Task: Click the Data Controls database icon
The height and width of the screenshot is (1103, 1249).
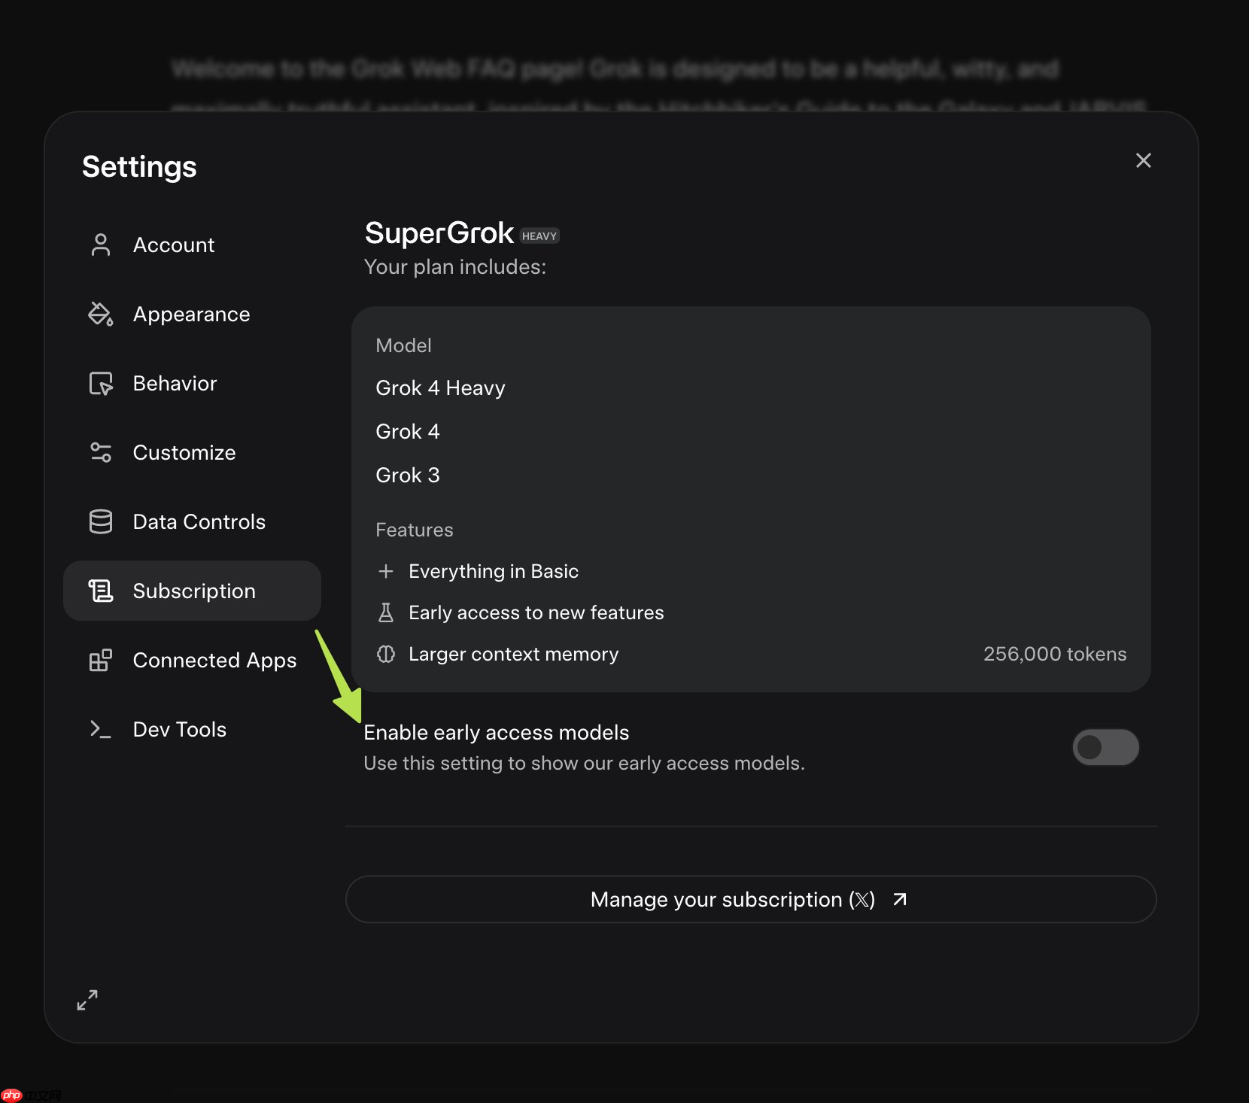Action: point(100,522)
